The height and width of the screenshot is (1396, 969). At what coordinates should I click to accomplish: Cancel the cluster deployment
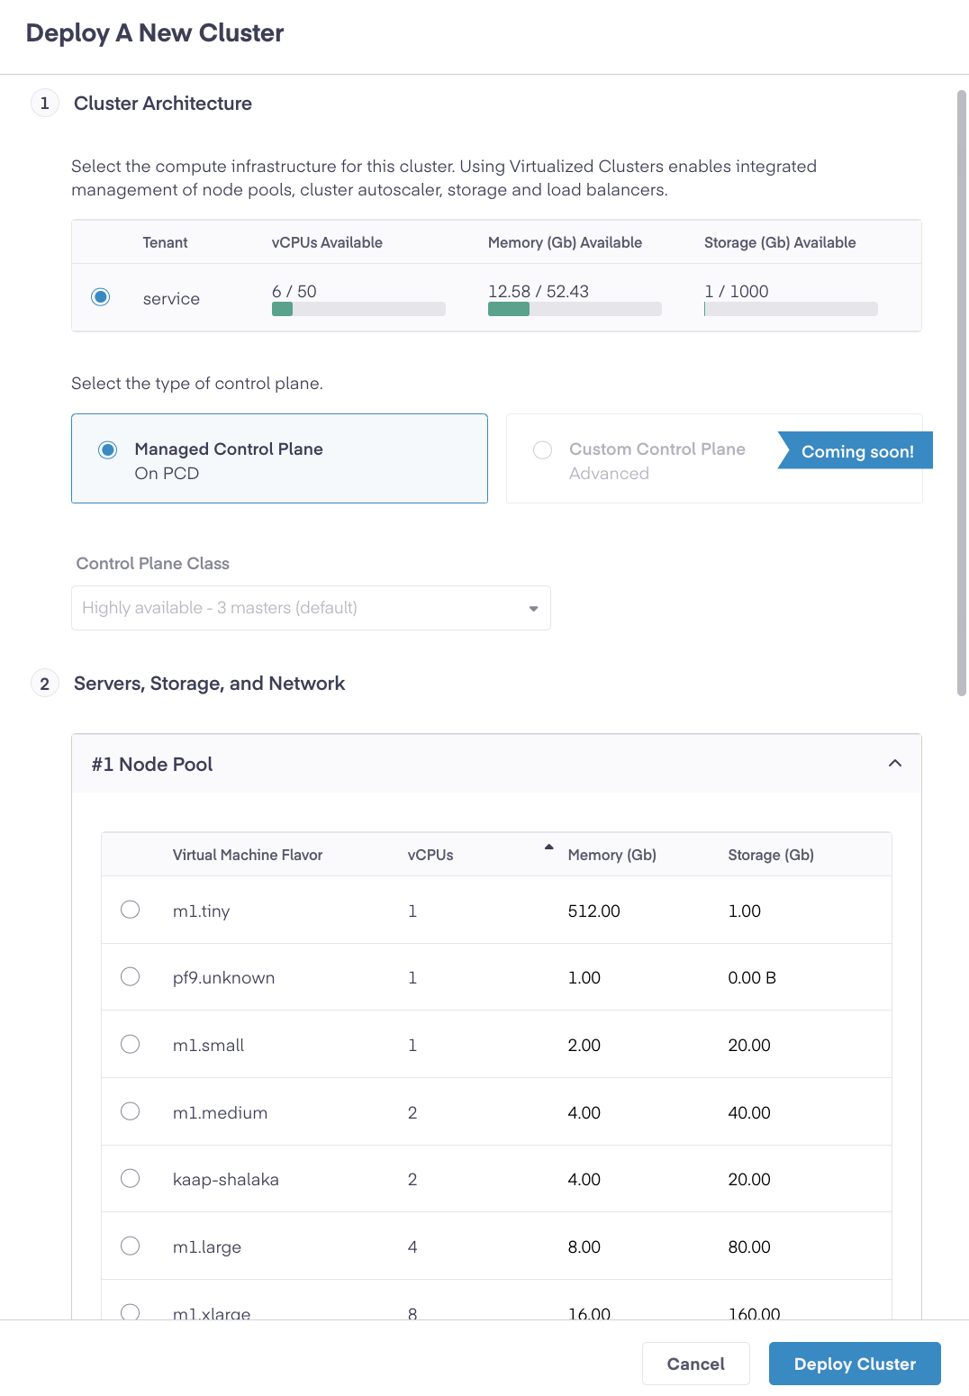(695, 1364)
